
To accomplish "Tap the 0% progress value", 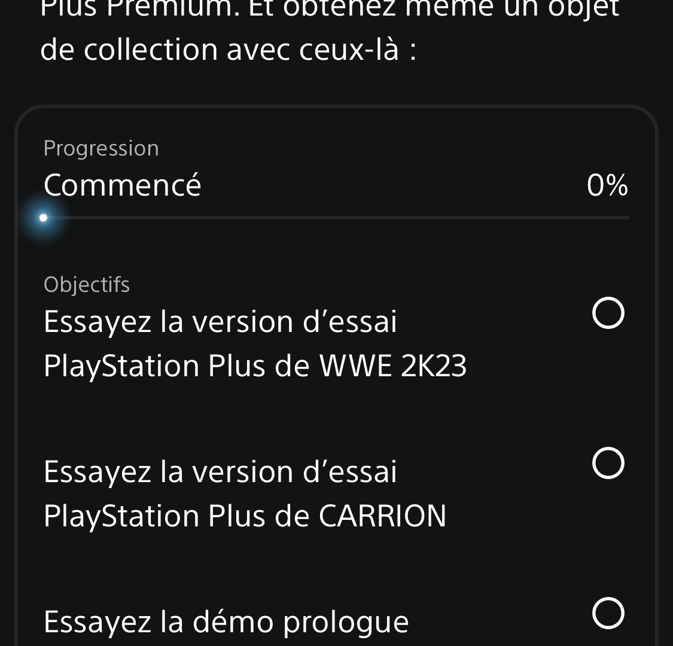I will pos(607,185).
